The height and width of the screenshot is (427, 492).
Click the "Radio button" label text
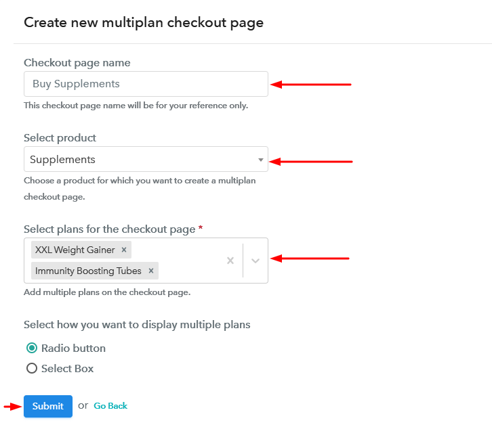[x=73, y=349]
